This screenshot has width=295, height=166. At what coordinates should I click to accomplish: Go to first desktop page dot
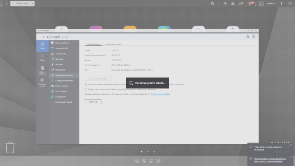141,151
